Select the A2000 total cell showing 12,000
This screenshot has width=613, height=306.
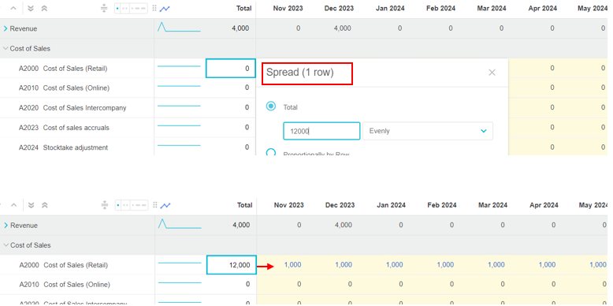(232, 265)
